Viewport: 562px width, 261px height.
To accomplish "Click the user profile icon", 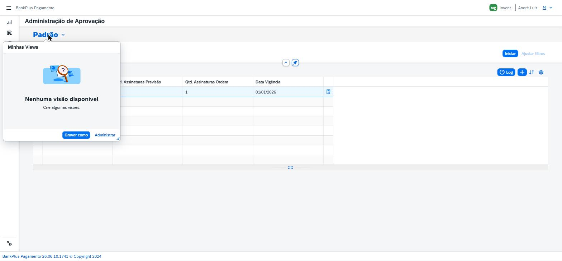I will (544, 8).
